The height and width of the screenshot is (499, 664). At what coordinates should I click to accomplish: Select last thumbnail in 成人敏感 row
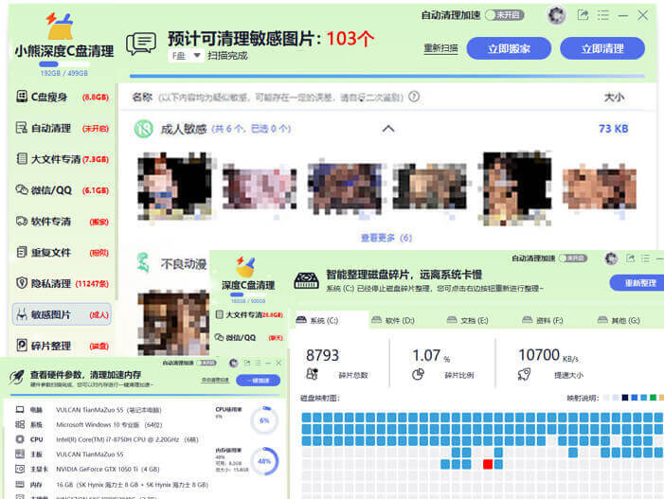pos(600,188)
